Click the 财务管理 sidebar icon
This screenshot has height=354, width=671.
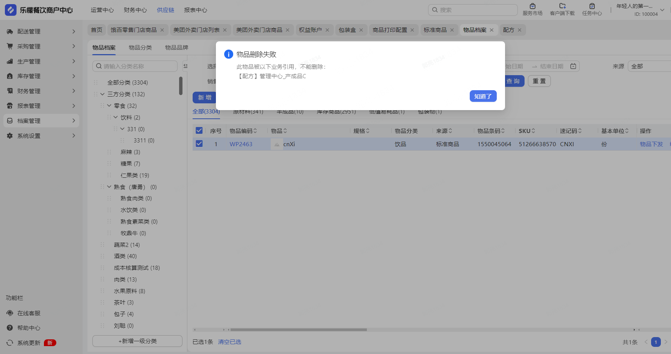(x=10, y=91)
